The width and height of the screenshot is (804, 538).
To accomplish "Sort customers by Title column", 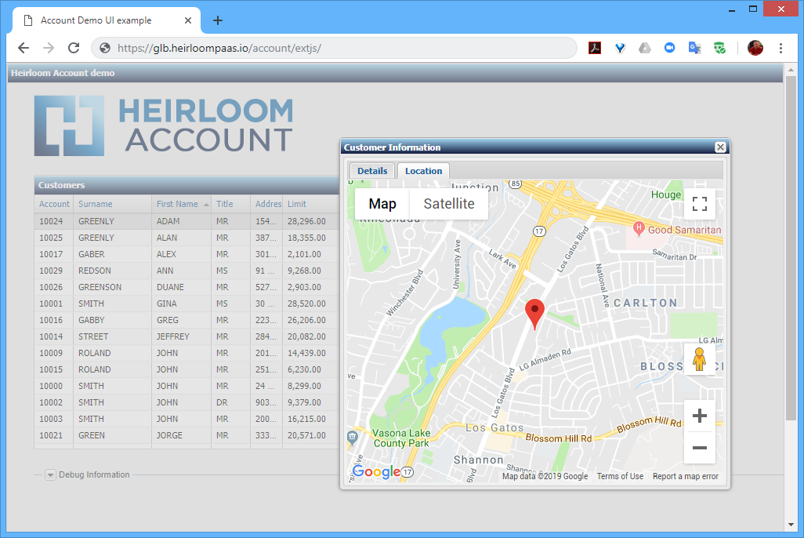I will click(x=230, y=204).
